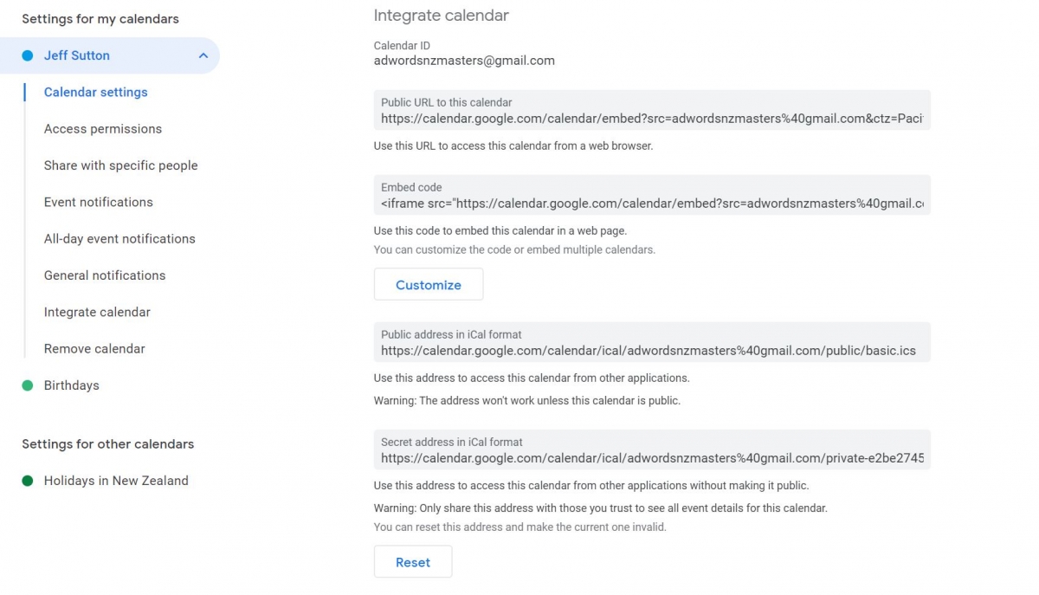The height and width of the screenshot is (595, 1039).
Task: Go to Access permissions
Action: [103, 129]
